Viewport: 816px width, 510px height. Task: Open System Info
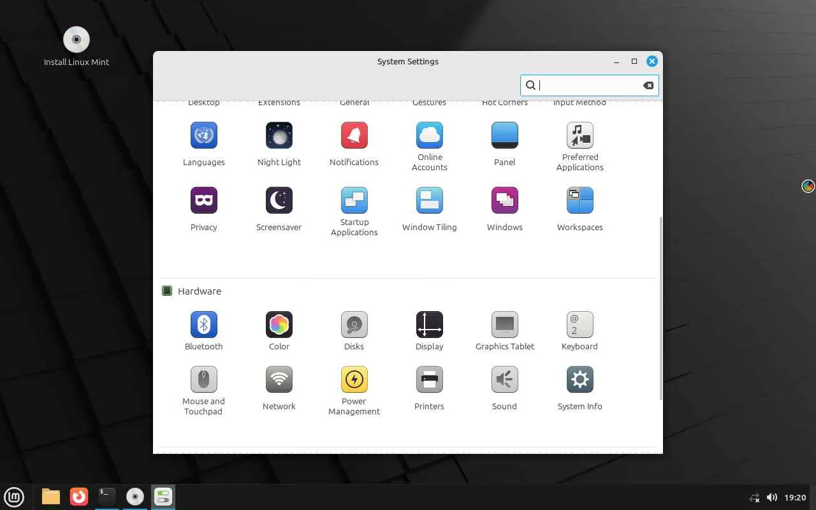580,389
